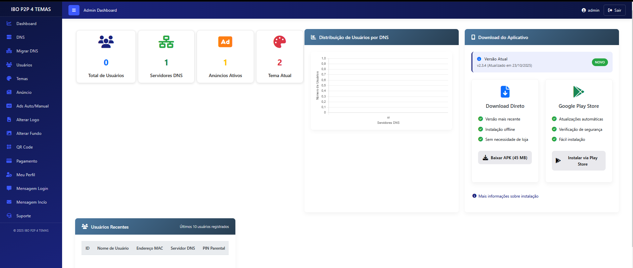Open the Pagamento section

pyautogui.click(x=27, y=161)
